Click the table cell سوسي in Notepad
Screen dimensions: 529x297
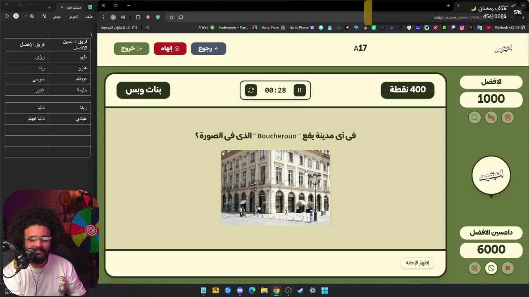tap(27, 79)
